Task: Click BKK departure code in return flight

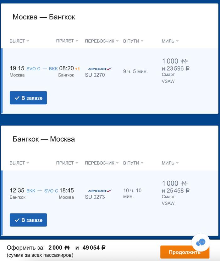Action: click(31, 191)
